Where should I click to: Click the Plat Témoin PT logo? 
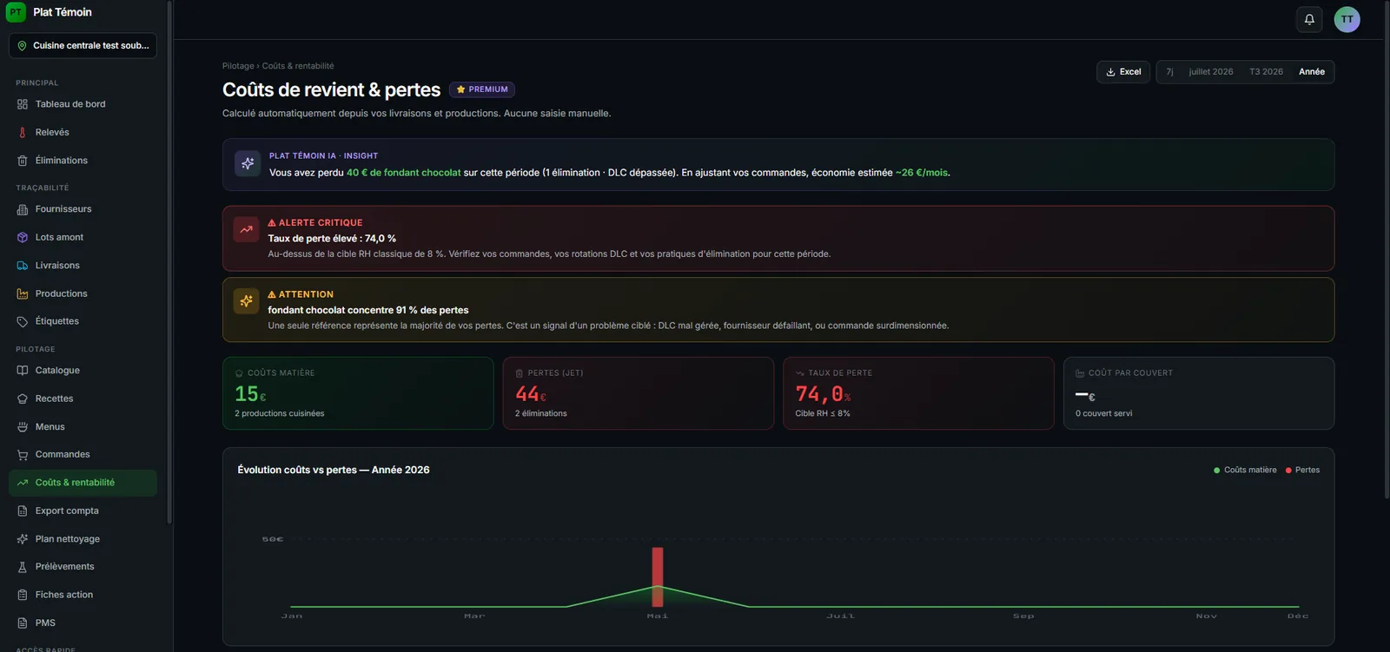(16, 12)
